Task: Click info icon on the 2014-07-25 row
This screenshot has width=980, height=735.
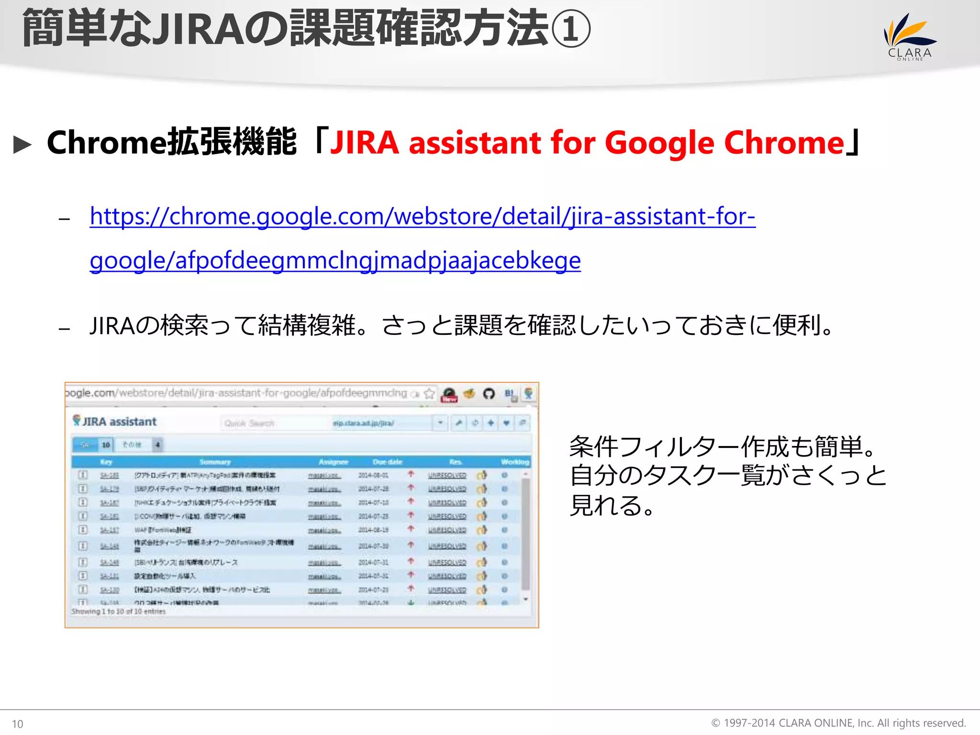Action: tap(83, 516)
